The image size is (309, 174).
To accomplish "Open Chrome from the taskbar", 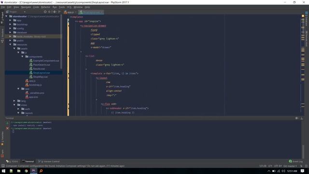I will [26, 171].
